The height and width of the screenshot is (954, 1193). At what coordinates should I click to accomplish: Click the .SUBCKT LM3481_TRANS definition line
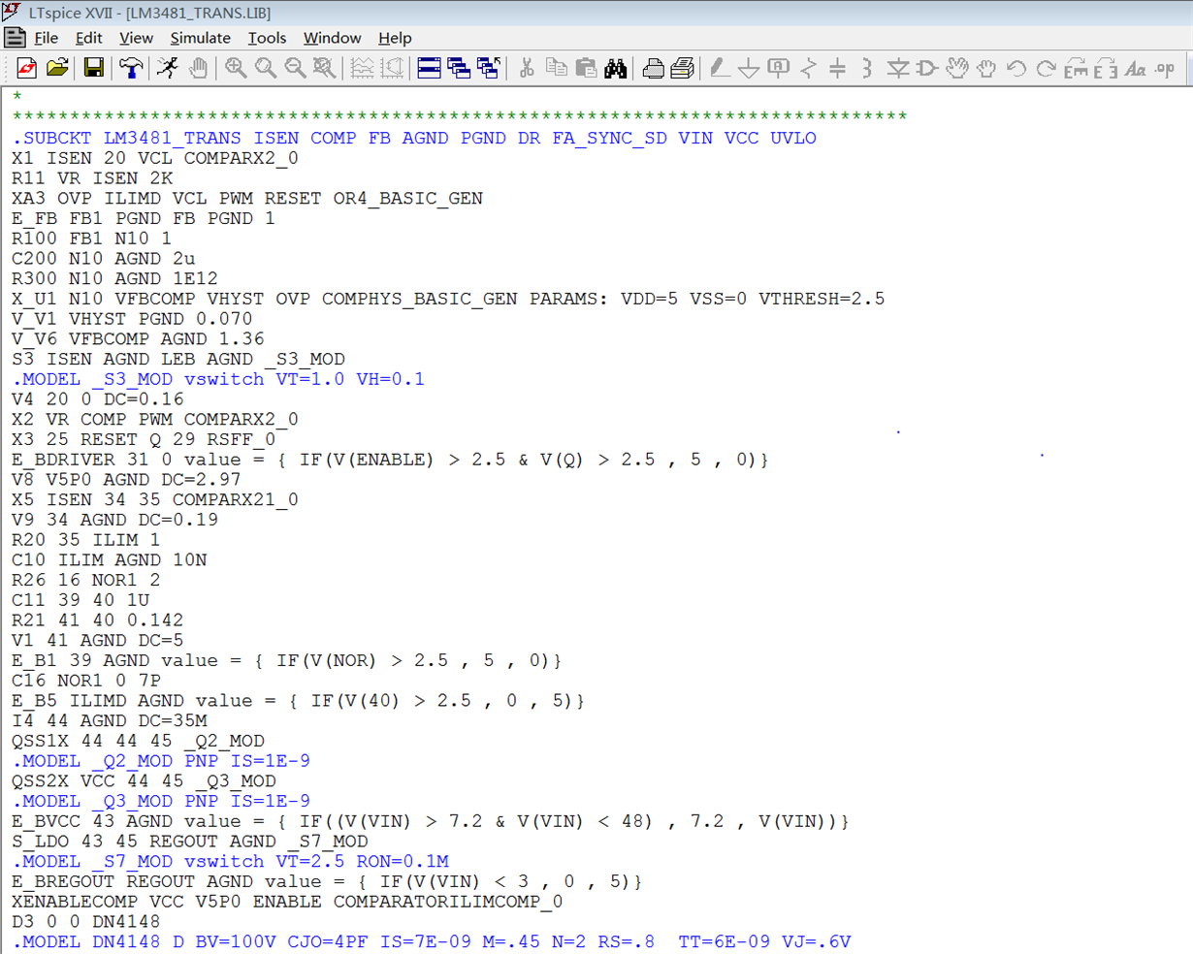point(414,138)
